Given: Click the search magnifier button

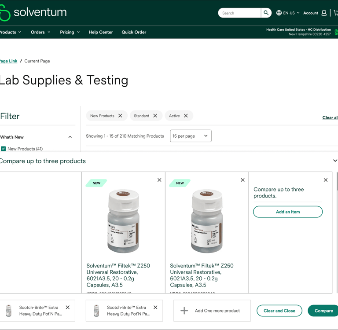Looking at the screenshot, I should 266,13.
